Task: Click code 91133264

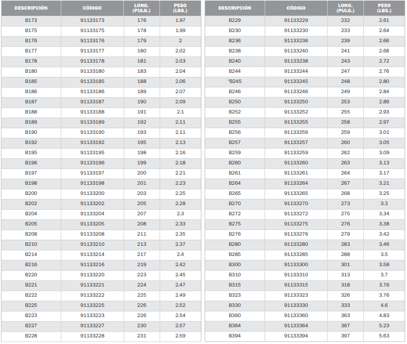Action: [x=296, y=183]
